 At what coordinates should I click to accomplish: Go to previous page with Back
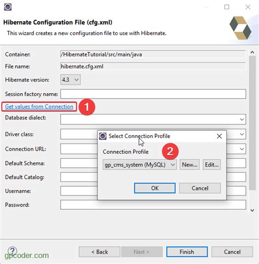tap(99, 252)
